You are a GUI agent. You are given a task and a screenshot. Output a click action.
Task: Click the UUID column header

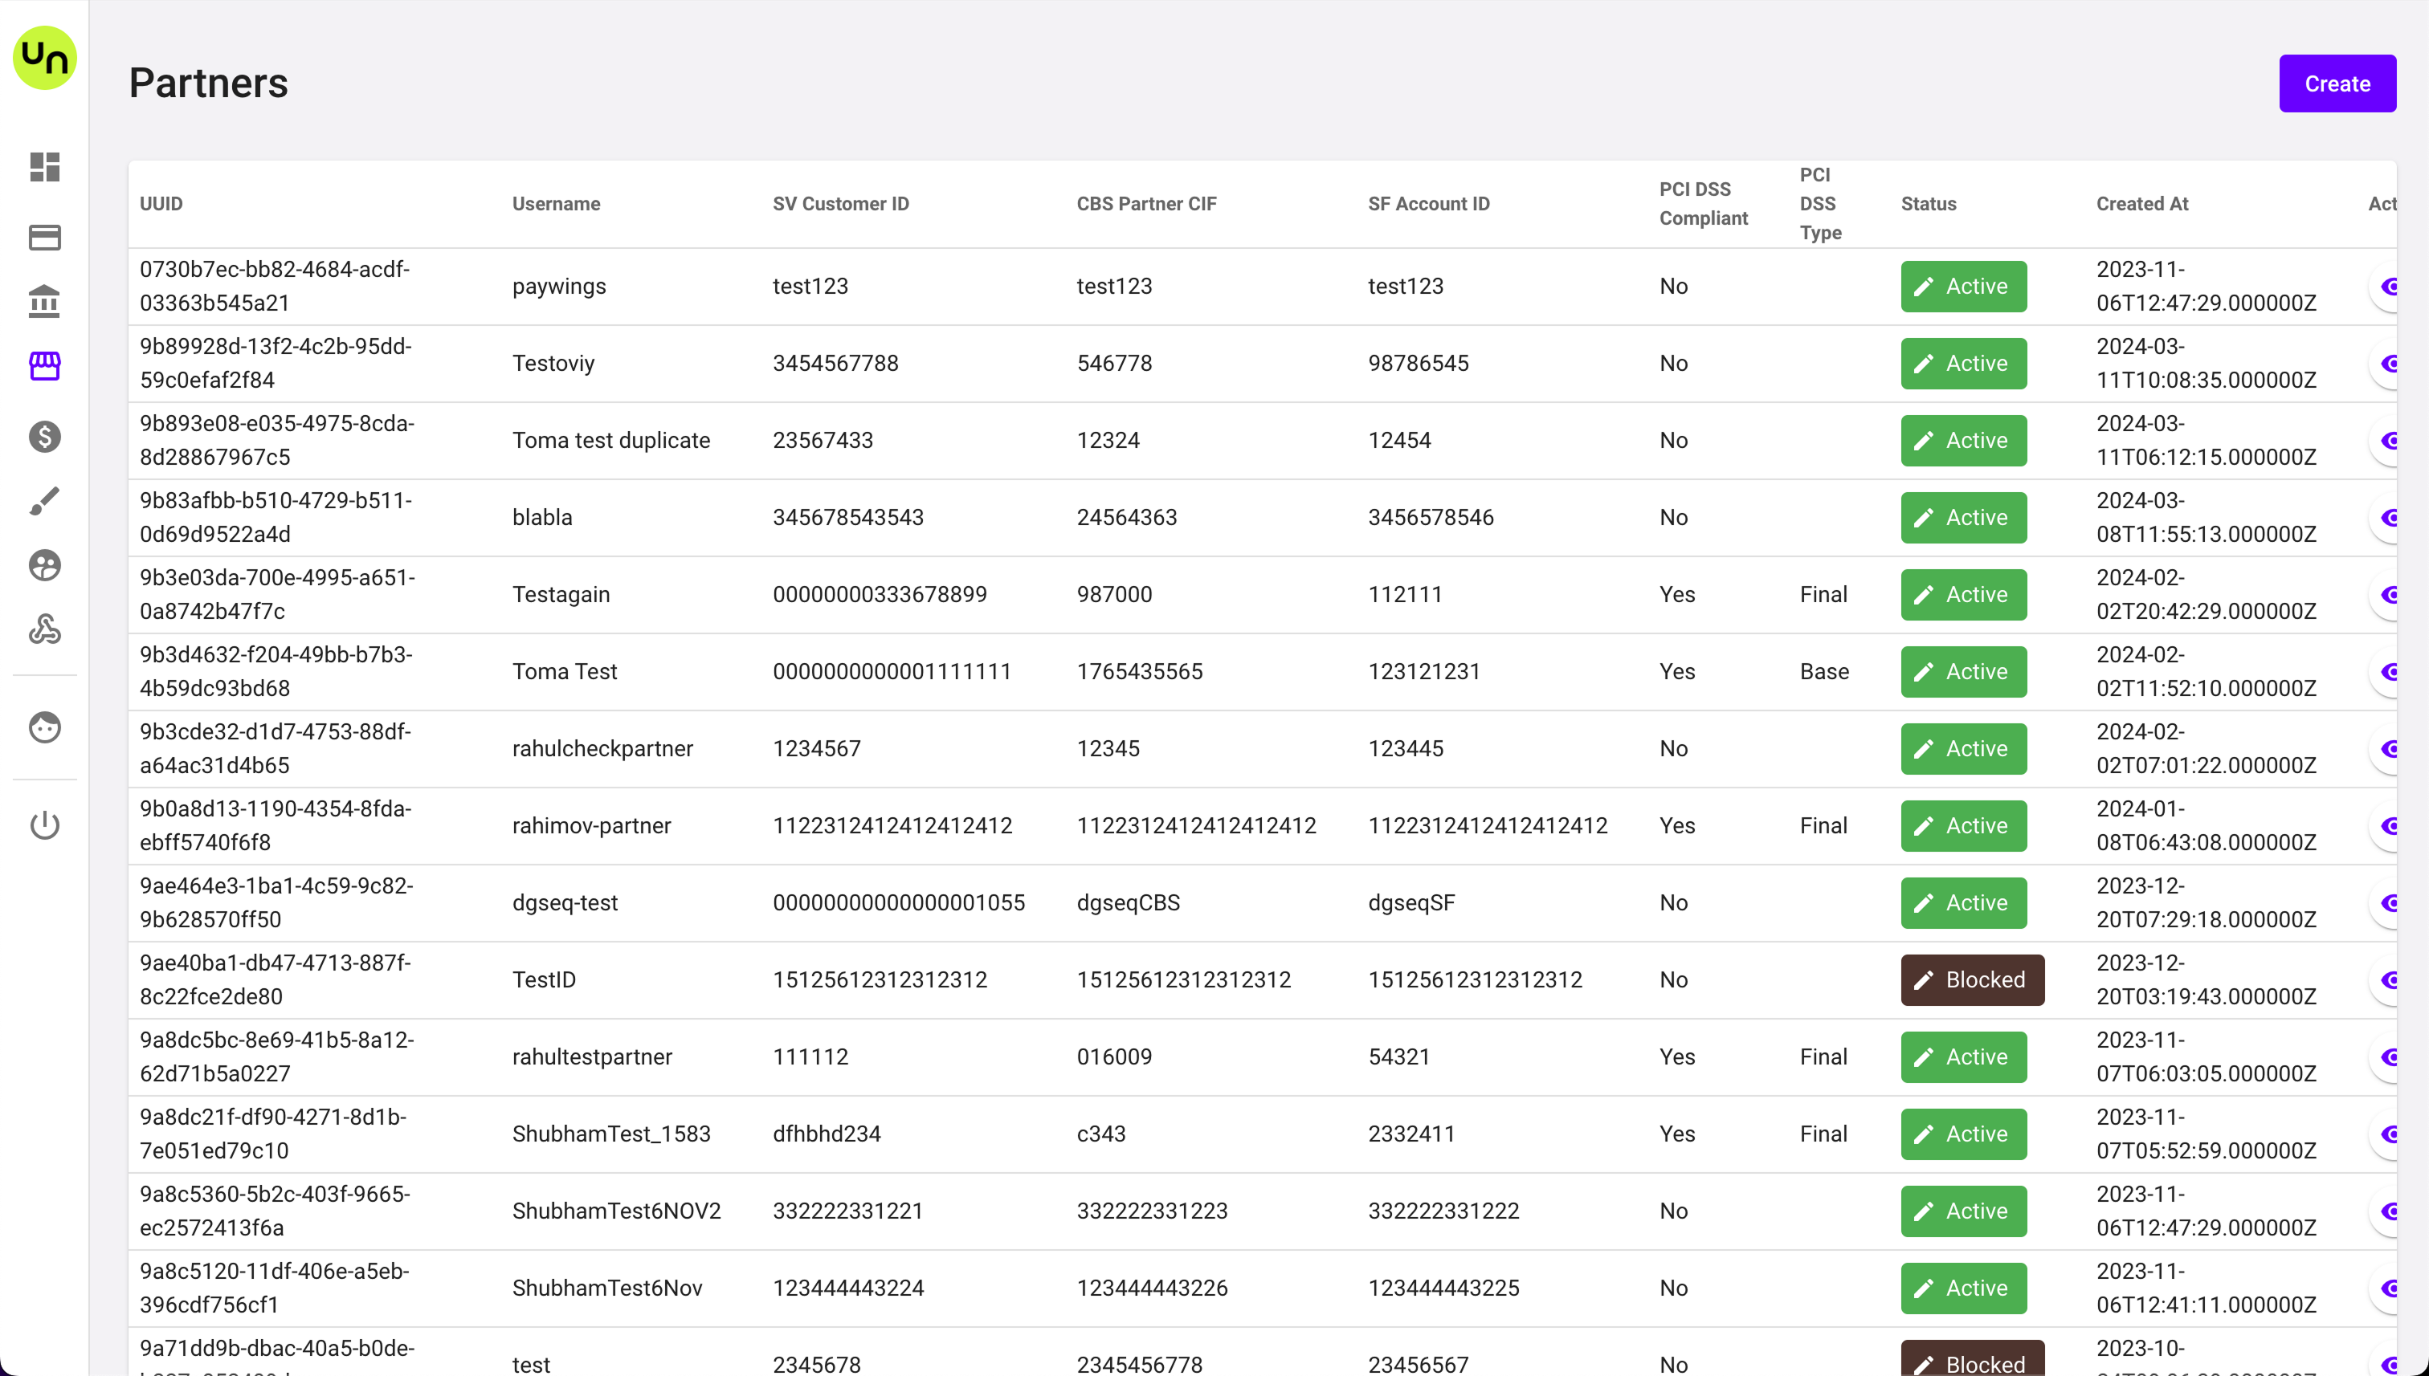pos(161,204)
